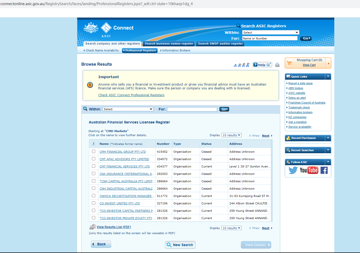The image size is (360, 253).
Task: Collapse the Quick Links panel
Action: tap(328, 76)
